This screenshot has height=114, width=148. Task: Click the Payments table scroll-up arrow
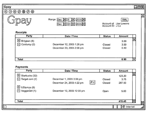[134, 74]
